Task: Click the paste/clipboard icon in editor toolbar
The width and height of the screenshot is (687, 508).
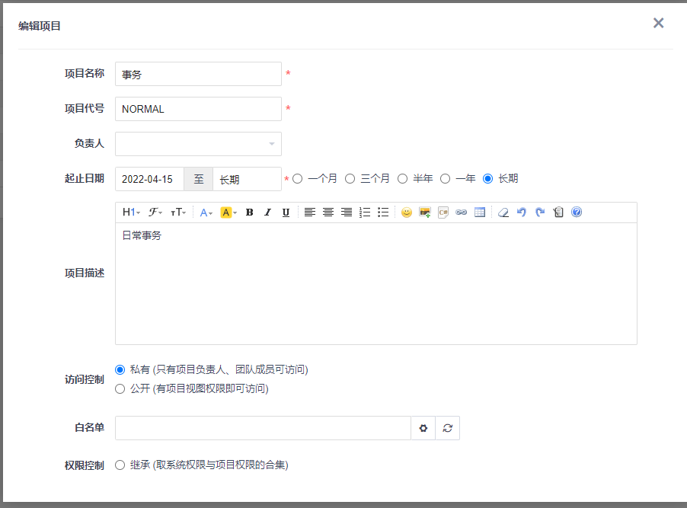Action: click(558, 212)
